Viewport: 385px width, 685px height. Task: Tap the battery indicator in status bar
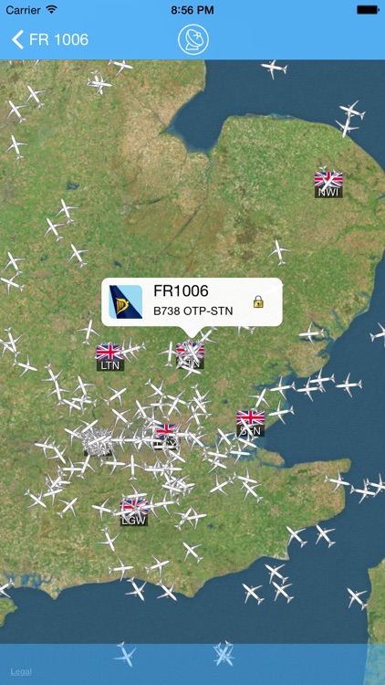pyautogui.click(x=368, y=10)
